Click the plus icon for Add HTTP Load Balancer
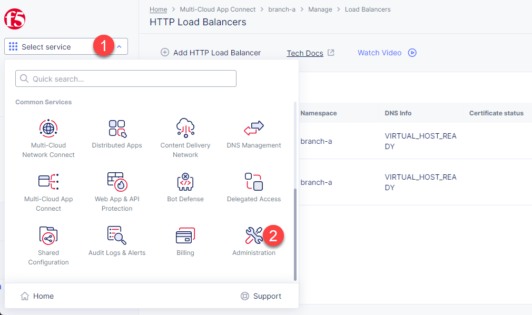The height and width of the screenshot is (315, 532). point(165,52)
